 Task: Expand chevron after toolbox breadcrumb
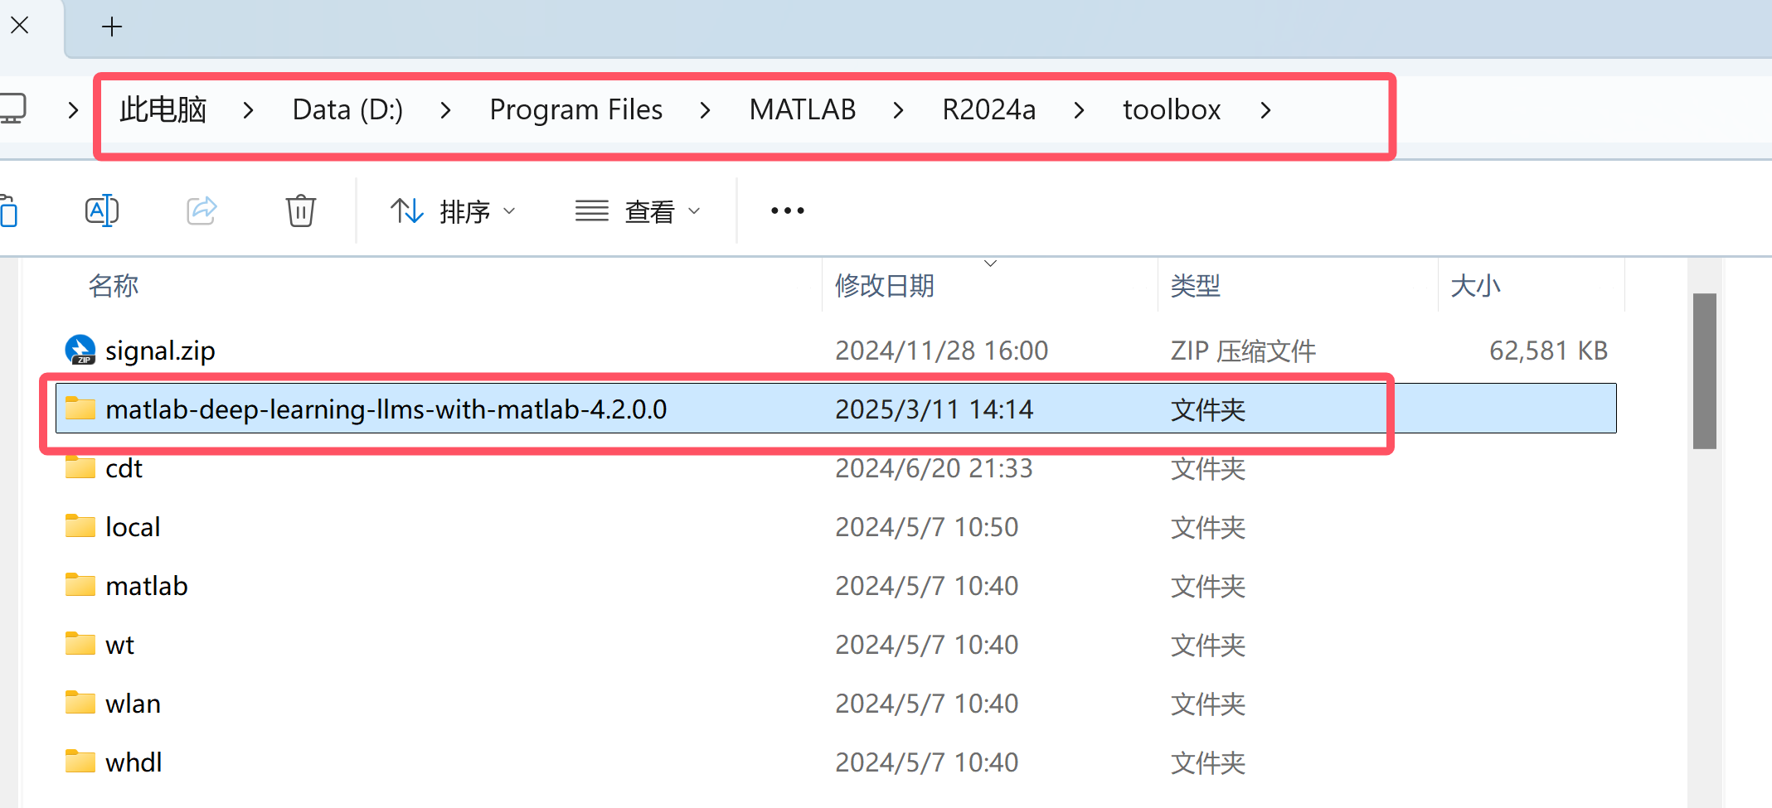click(1265, 110)
